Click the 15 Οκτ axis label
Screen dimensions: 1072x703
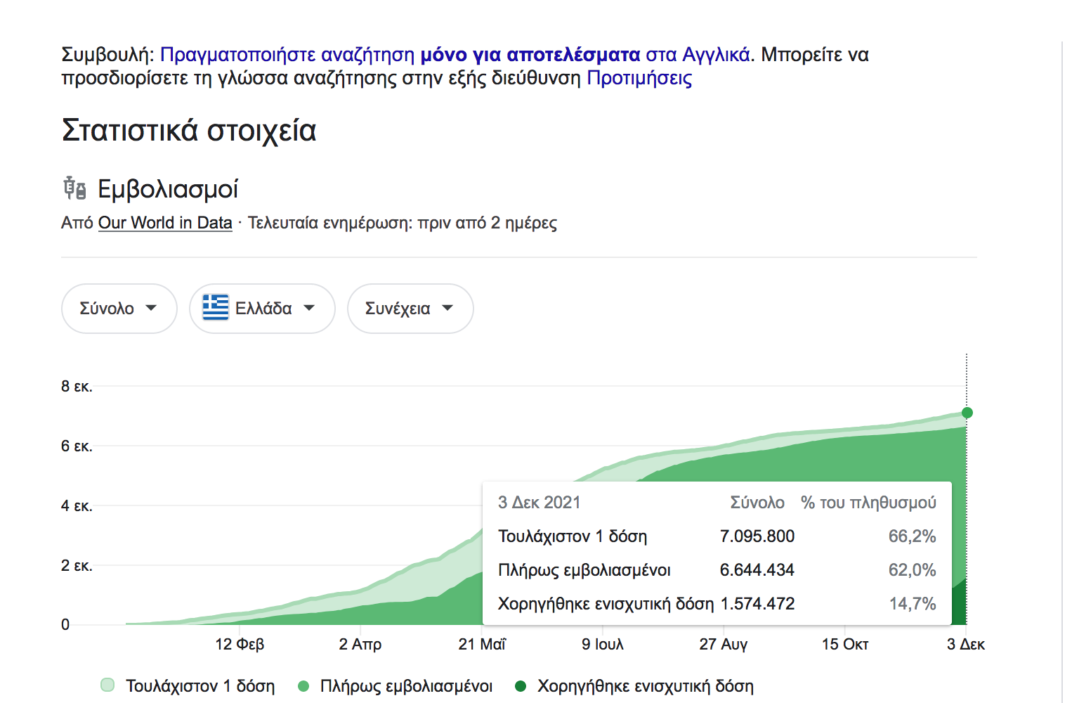tap(845, 644)
